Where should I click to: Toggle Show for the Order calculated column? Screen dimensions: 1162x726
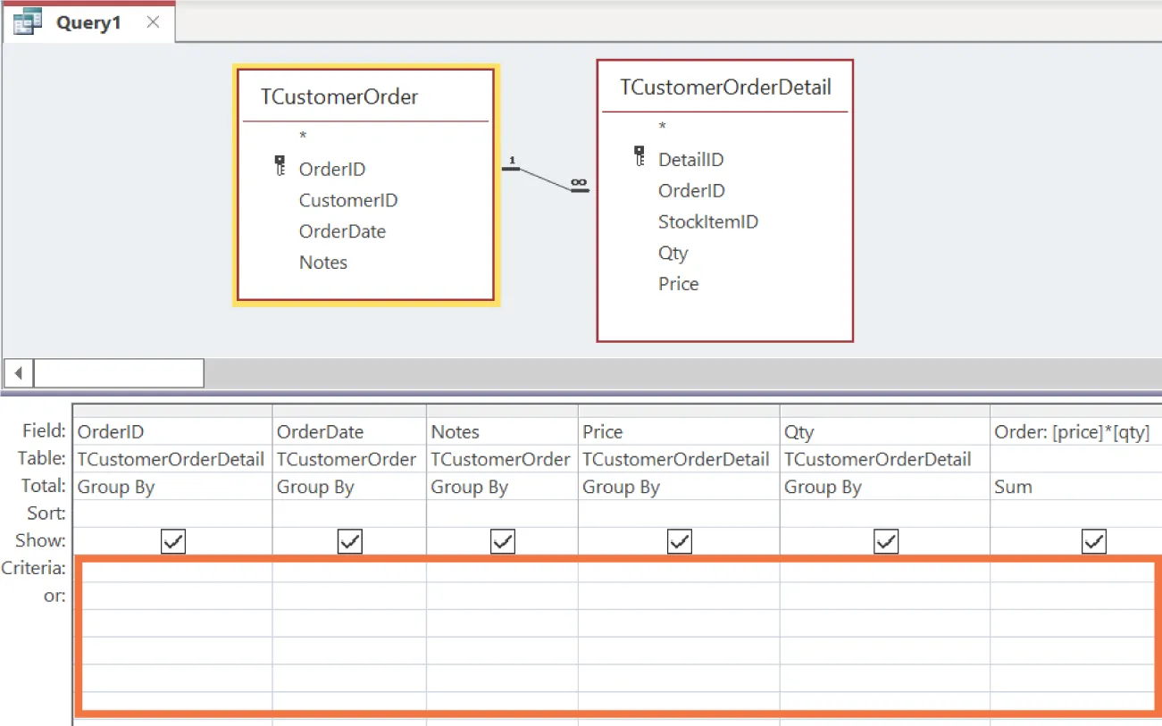1094,540
